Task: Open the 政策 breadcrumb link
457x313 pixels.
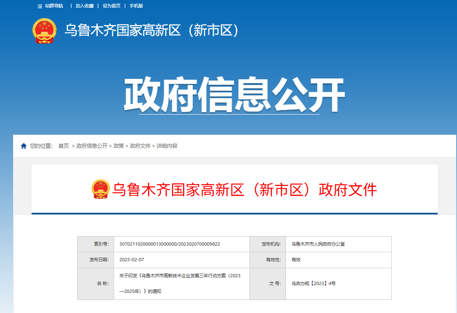Action: [x=118, y=145]
